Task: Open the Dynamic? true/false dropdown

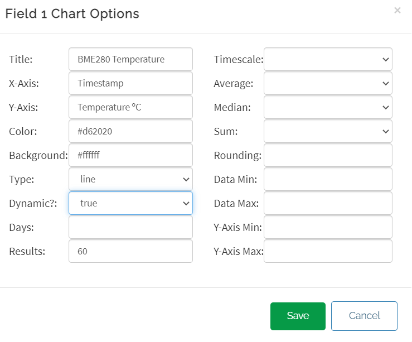Action: point(130,203)
